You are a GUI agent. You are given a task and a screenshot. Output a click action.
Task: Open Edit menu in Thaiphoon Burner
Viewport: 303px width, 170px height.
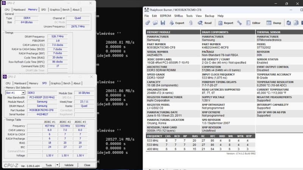[155, 16]
